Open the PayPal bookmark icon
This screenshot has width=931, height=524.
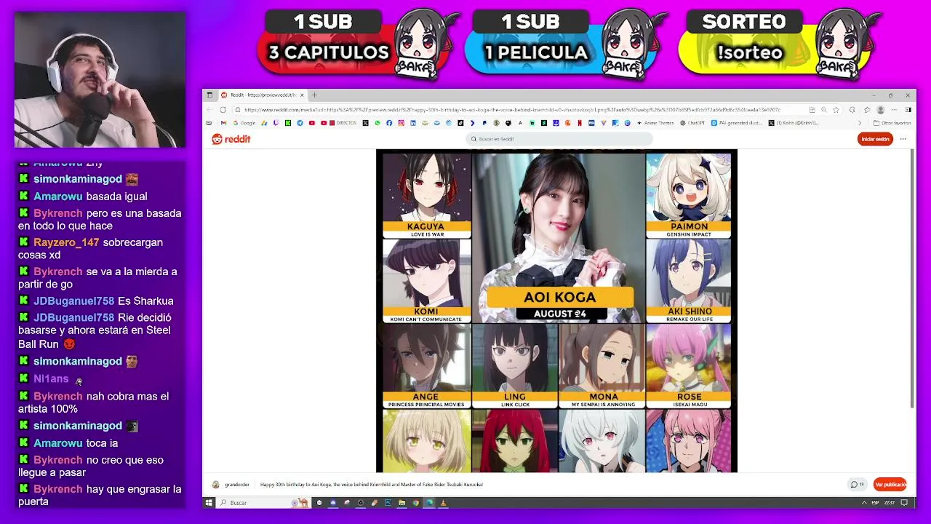click(x=484, y=123)
